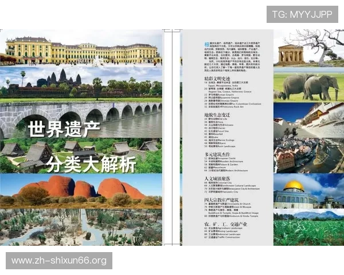Click the heading 四大宗教庄严建筑
This screenshot has height=275, width=344.
[221, 200]
